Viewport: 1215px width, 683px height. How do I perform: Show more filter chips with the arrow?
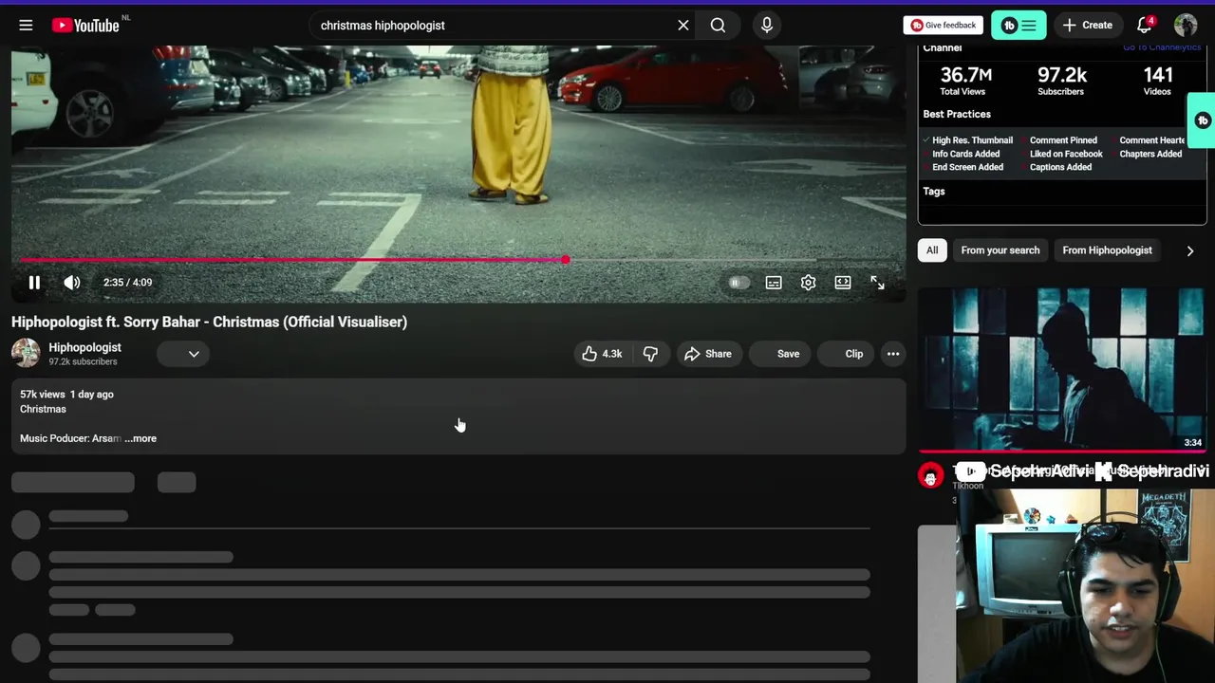point(1190,250)
